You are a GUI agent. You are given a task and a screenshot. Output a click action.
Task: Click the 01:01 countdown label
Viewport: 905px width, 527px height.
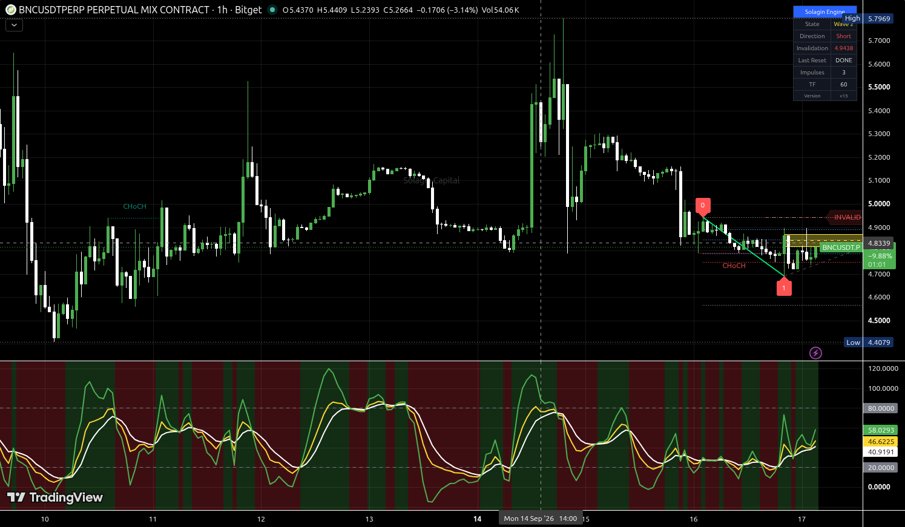[x=877, y=264]
